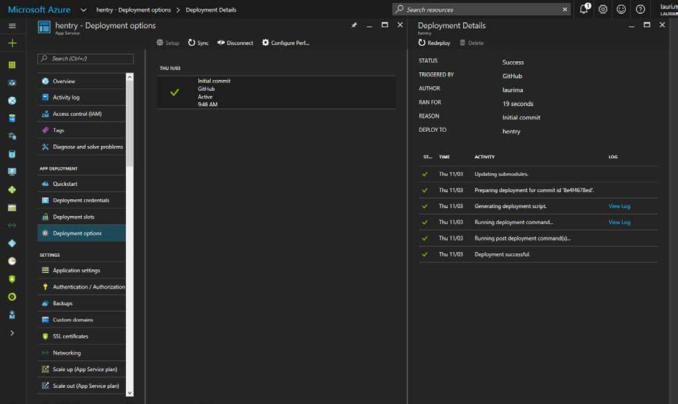Screen dimensions: 678x404
Task: Click the Setup toolbar button
Action: tap(168, 43)
